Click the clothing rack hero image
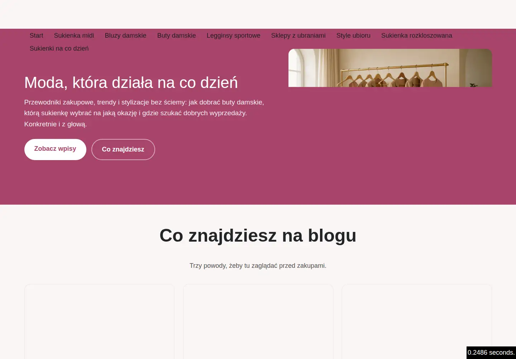The height and width of the screenshot is (359, 516). point(390,68)
